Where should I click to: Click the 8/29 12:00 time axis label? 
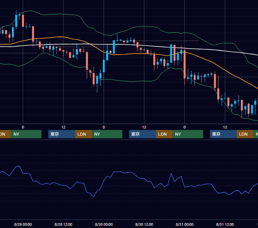63,224
